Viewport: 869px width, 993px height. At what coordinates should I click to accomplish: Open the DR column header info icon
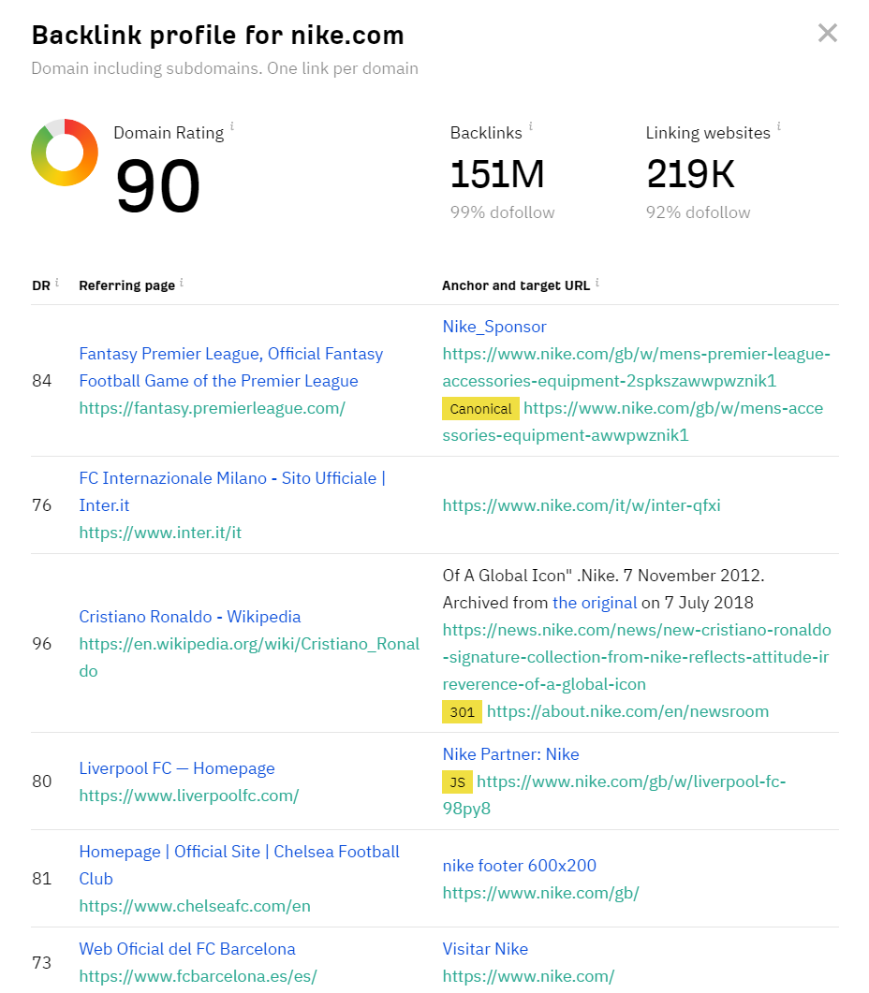(57, 280)
